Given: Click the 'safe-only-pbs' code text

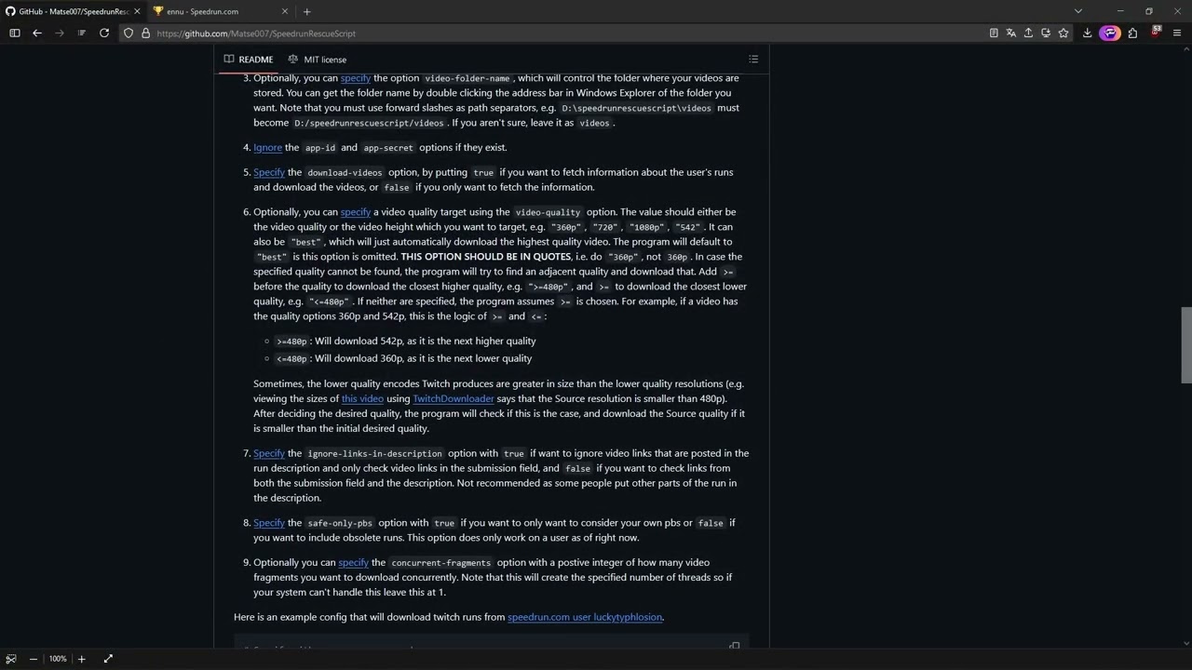Looking at the screenshot, I should (x=340, y=523).
